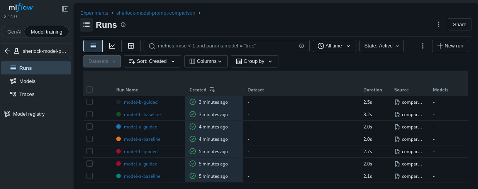Check the model-b-guided run from 5 minutes ago

(90, 151)
